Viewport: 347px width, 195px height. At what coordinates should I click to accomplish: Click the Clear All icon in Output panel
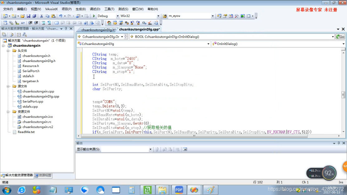click(177, 150)
